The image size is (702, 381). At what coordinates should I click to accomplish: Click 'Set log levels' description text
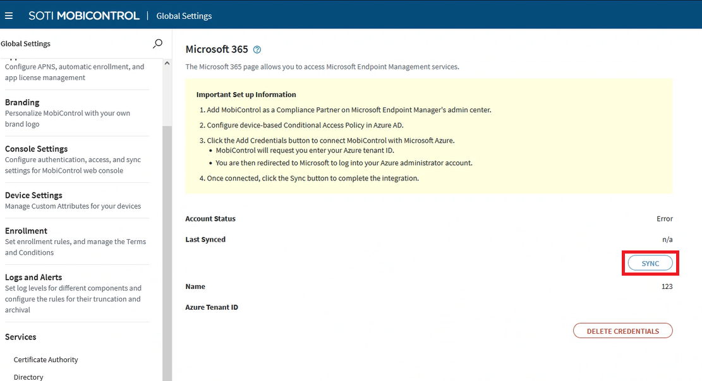click(x=73, y=299)
